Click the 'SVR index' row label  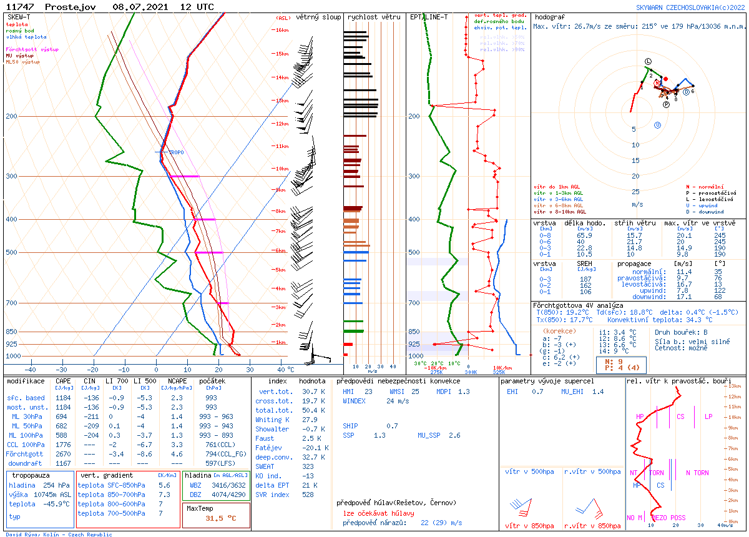tap(272, 495)
